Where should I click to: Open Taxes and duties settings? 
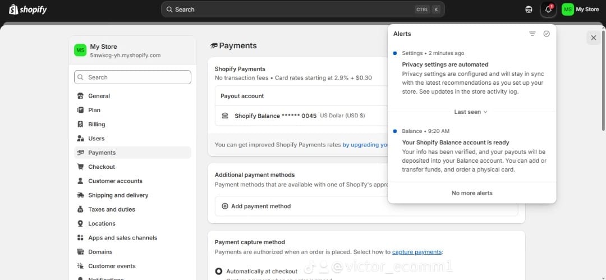point(132,209)
